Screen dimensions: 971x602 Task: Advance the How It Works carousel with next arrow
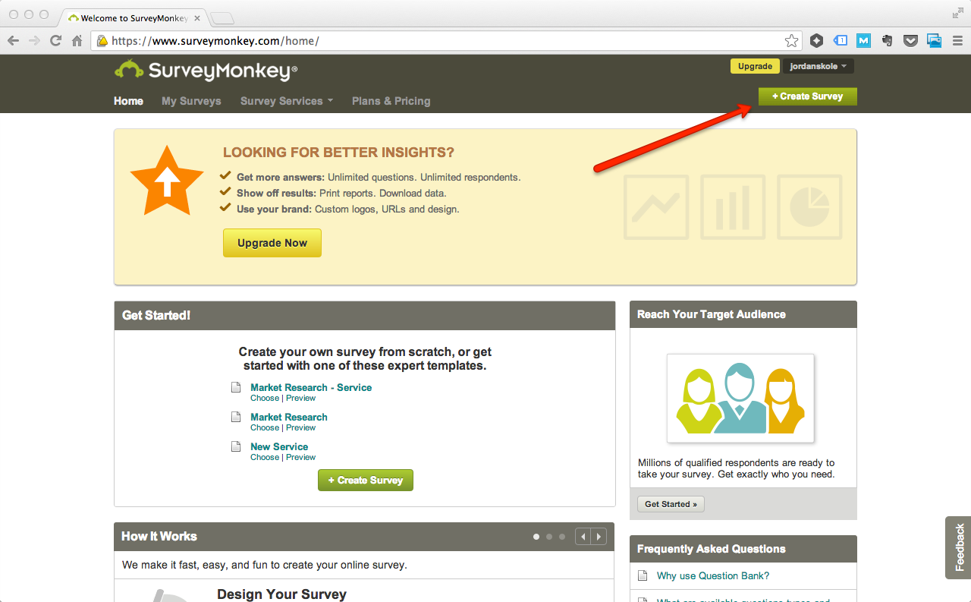599,536
